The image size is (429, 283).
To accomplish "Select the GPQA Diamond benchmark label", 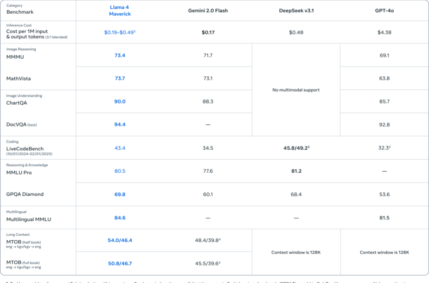I will click(25, 194).
